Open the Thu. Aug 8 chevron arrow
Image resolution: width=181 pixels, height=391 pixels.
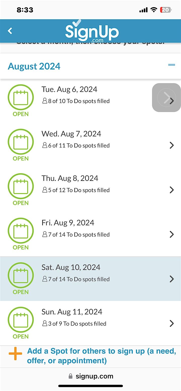pos(172,190)
